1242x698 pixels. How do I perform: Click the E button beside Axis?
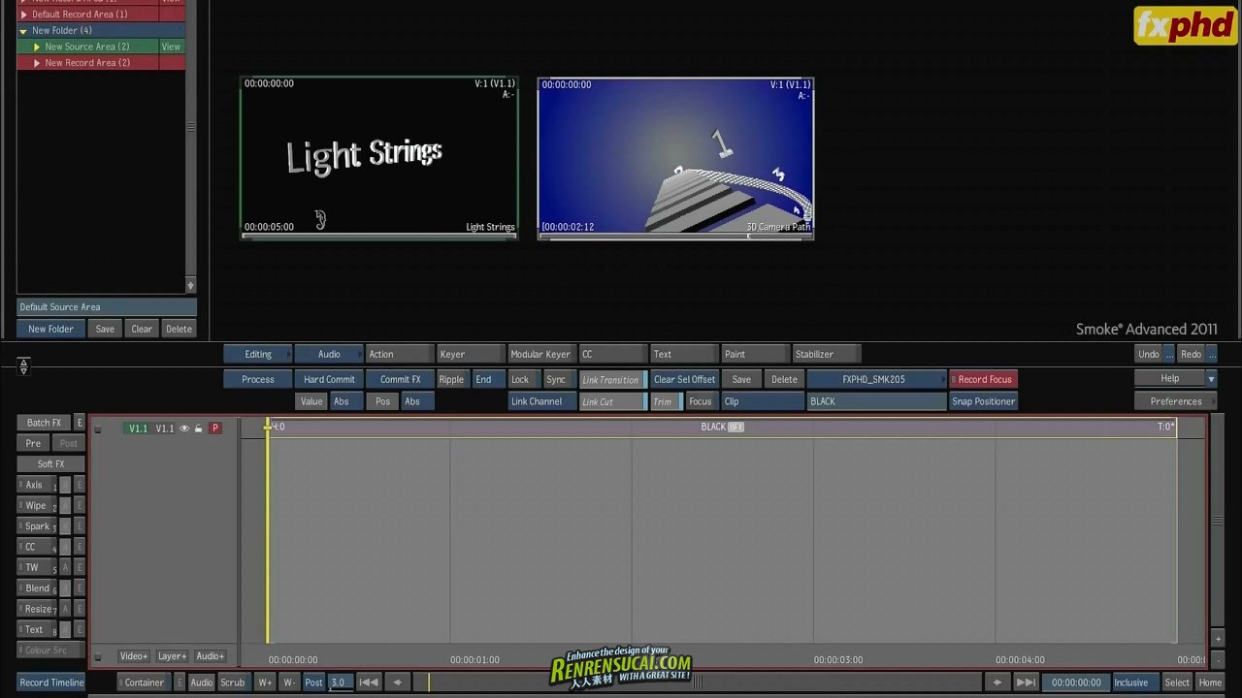click(80, 485)
